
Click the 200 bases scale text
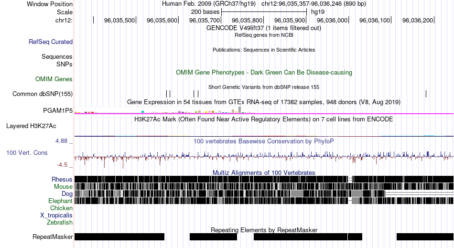pos(205,12)
